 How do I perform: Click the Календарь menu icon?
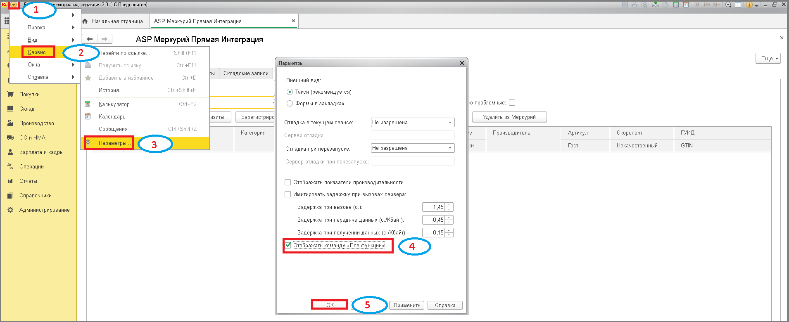pyautogui.click(x=88, y=116)
